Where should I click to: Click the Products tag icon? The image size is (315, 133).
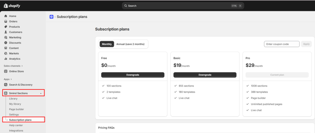6,27
